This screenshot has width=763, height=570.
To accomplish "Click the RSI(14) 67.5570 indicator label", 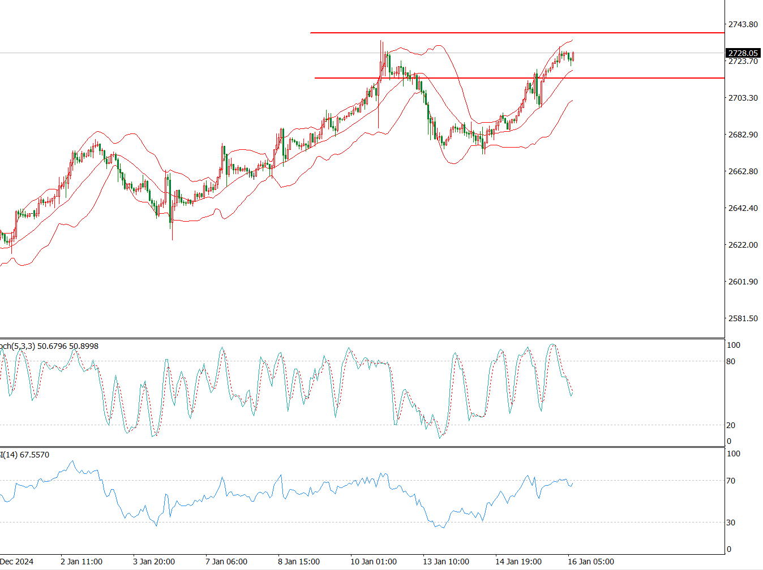I will pyautogui.click(x=25, y=455).
